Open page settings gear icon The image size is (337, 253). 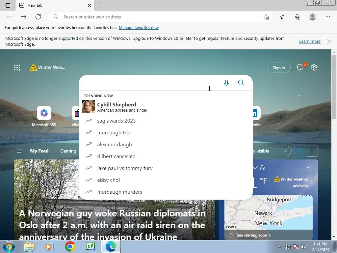tap(314, 67)
